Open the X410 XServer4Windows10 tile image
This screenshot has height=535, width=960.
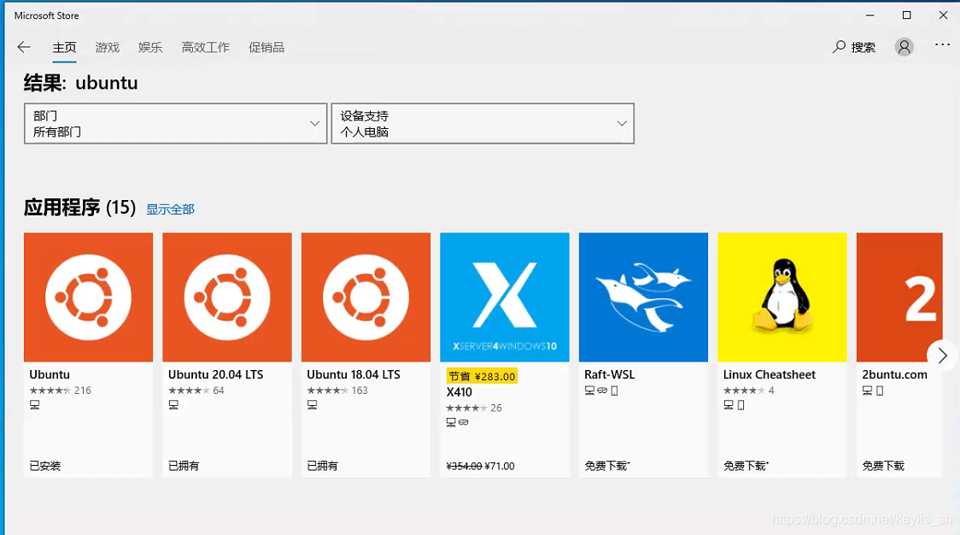pyautogui.click(x=505, y=297)
